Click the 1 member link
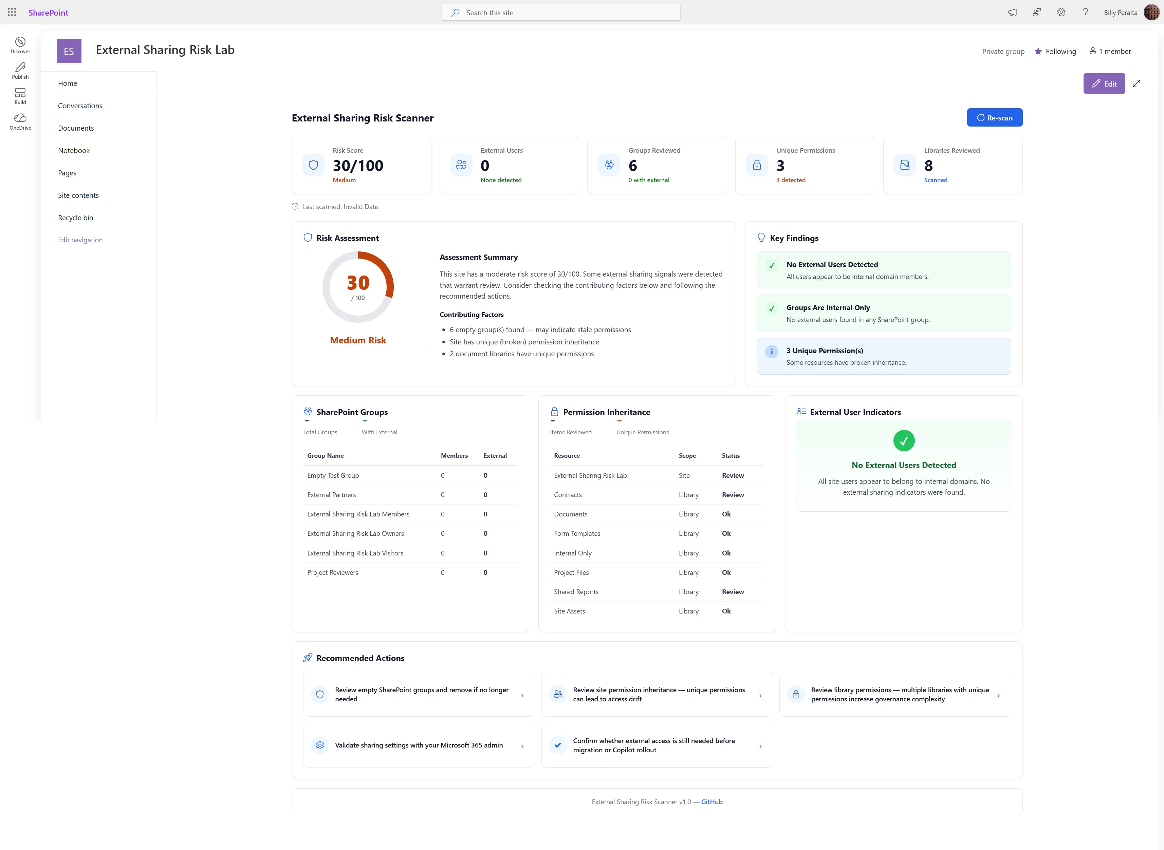Viewport: 1164px width, 850px height. 1110,51
